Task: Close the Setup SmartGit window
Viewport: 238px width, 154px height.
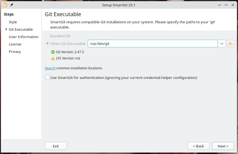Action: click(233, 5)
